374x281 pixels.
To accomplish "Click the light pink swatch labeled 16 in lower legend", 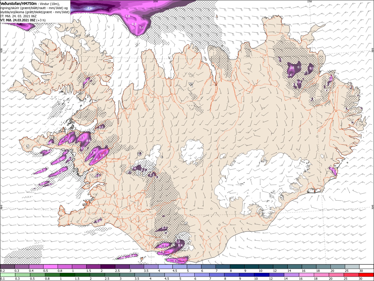I will tap(307, 275).
